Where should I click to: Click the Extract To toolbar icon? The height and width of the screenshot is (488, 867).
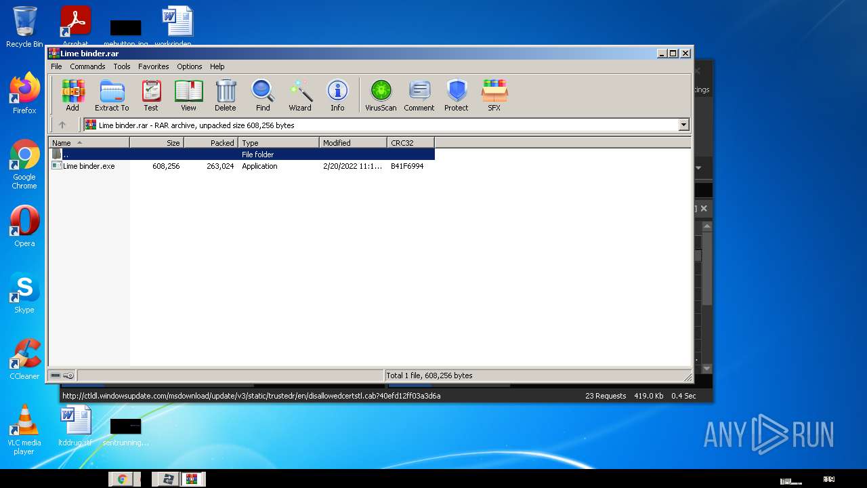coord(112,96)
